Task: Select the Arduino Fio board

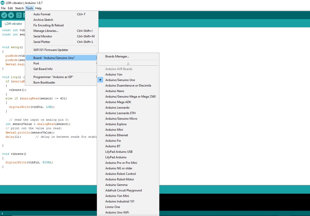Action: (x=128, y=141)
